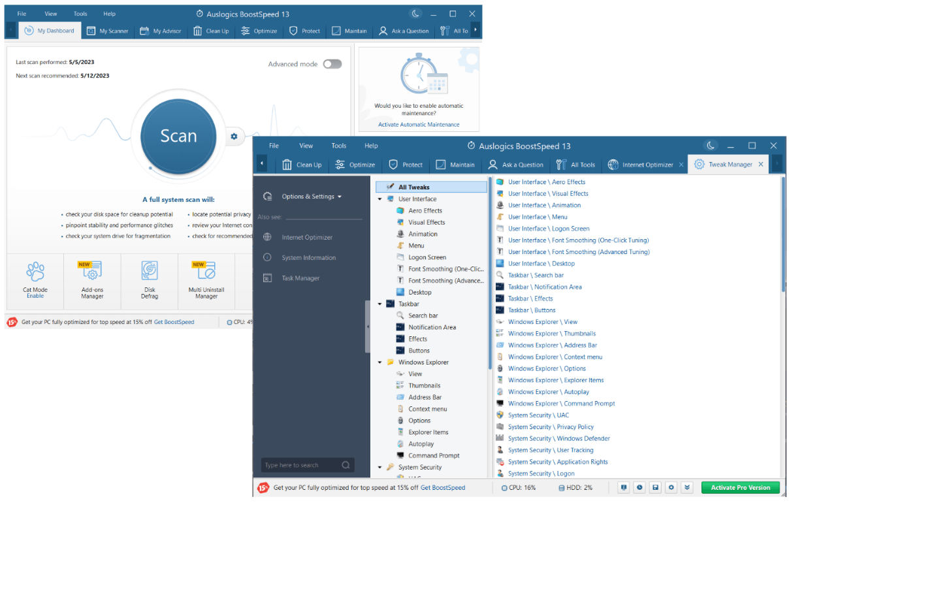Click Activate Automatic Maintenance link
The image size is (934, 597).
point(419,124)
